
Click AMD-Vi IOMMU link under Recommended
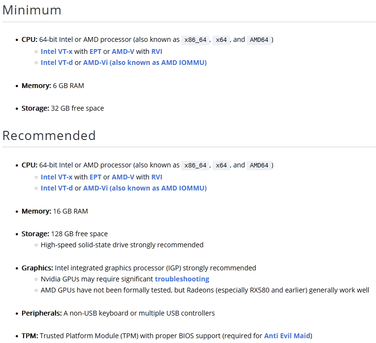tap(145, 188)
